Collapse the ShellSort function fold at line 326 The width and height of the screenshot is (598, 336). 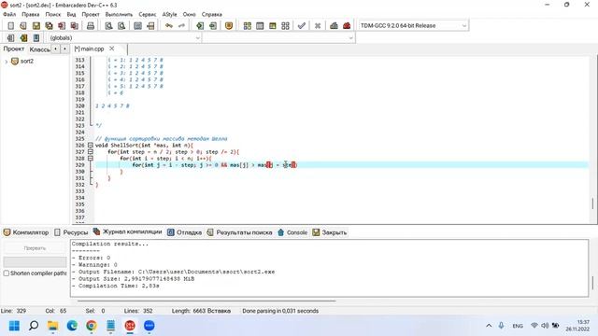[91, 146]
